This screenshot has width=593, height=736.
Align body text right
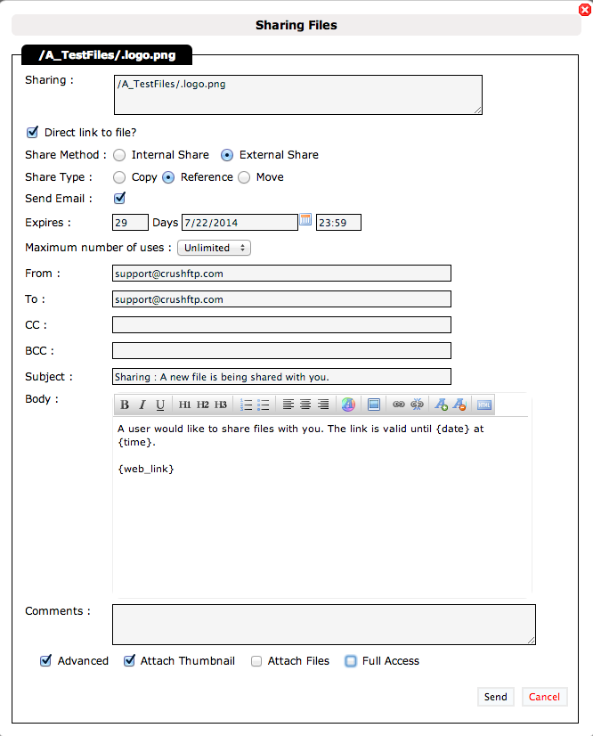[323, 405]
